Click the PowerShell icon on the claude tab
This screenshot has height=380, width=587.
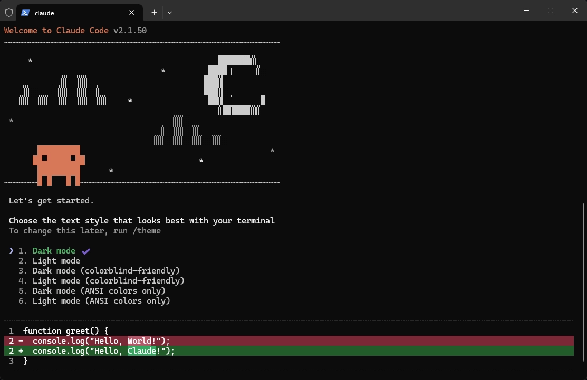(x=25, y=12)
